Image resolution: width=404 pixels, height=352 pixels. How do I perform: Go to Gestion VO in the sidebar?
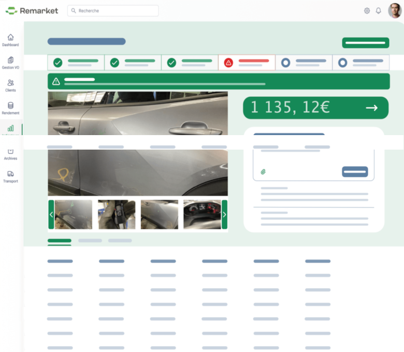[10, 60]
